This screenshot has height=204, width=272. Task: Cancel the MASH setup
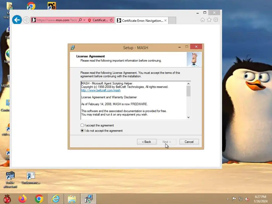tap(189, 142)
